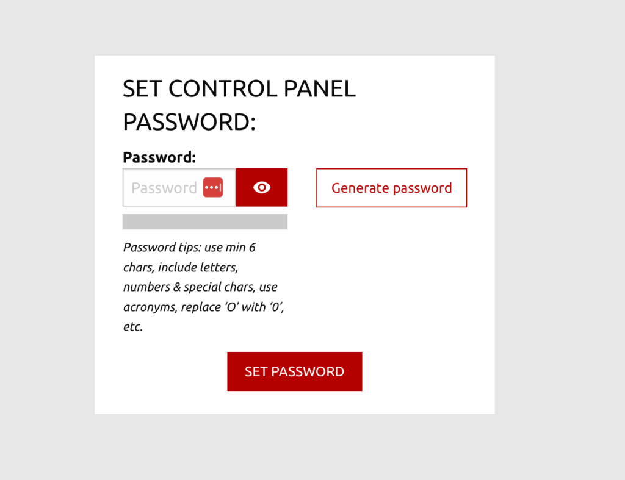
Task: Click the Generate password button
Action: (391, 188)
